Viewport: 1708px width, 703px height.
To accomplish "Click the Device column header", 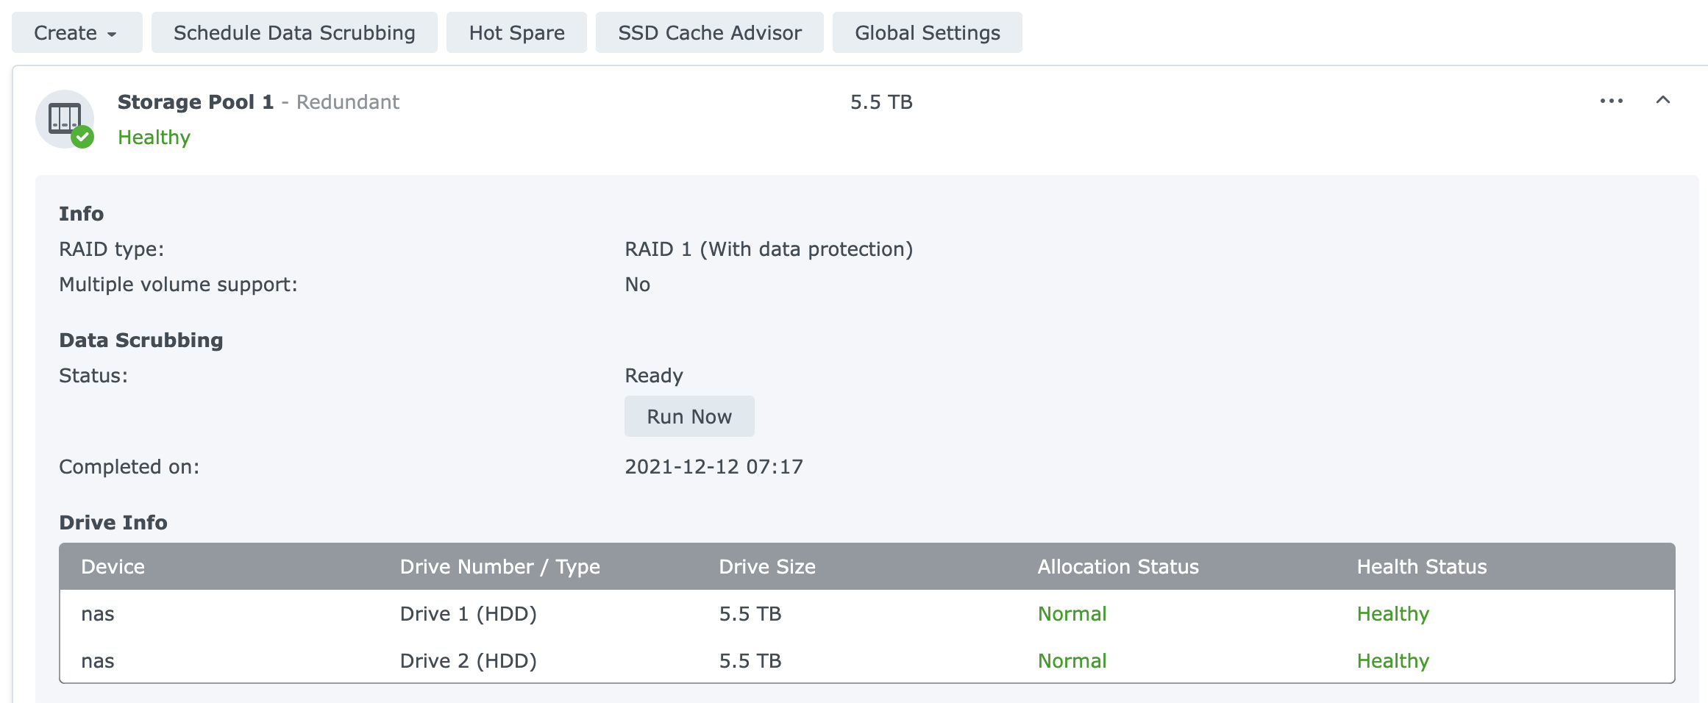I will point(113,567).
